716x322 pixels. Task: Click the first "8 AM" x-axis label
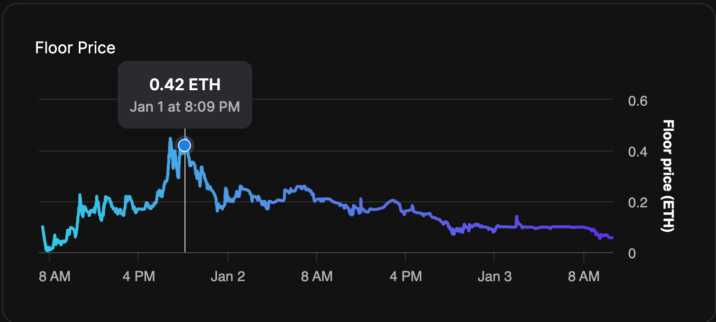point(55,277)
